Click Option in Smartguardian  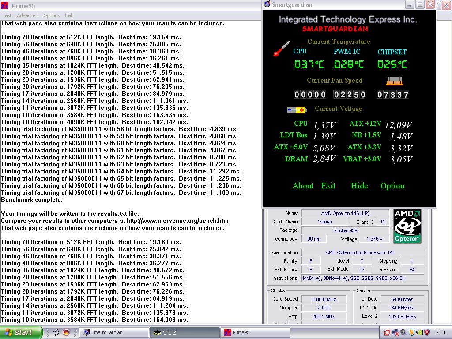pos(392,186)
